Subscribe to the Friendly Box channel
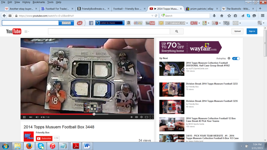 [44, 138]
